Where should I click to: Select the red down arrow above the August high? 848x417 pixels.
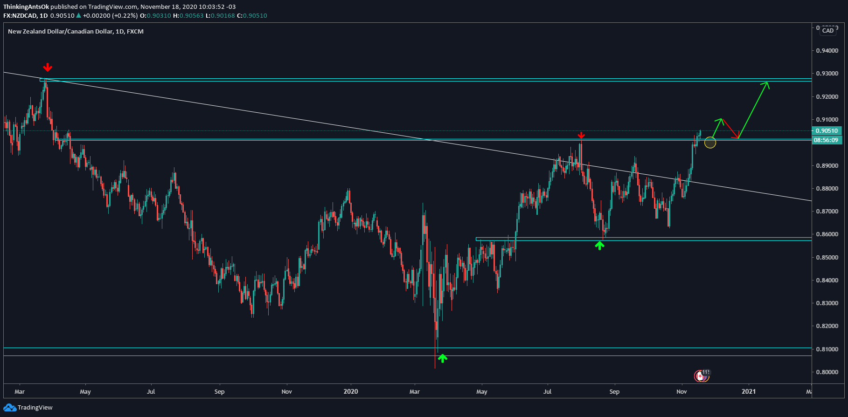[581, 135]
